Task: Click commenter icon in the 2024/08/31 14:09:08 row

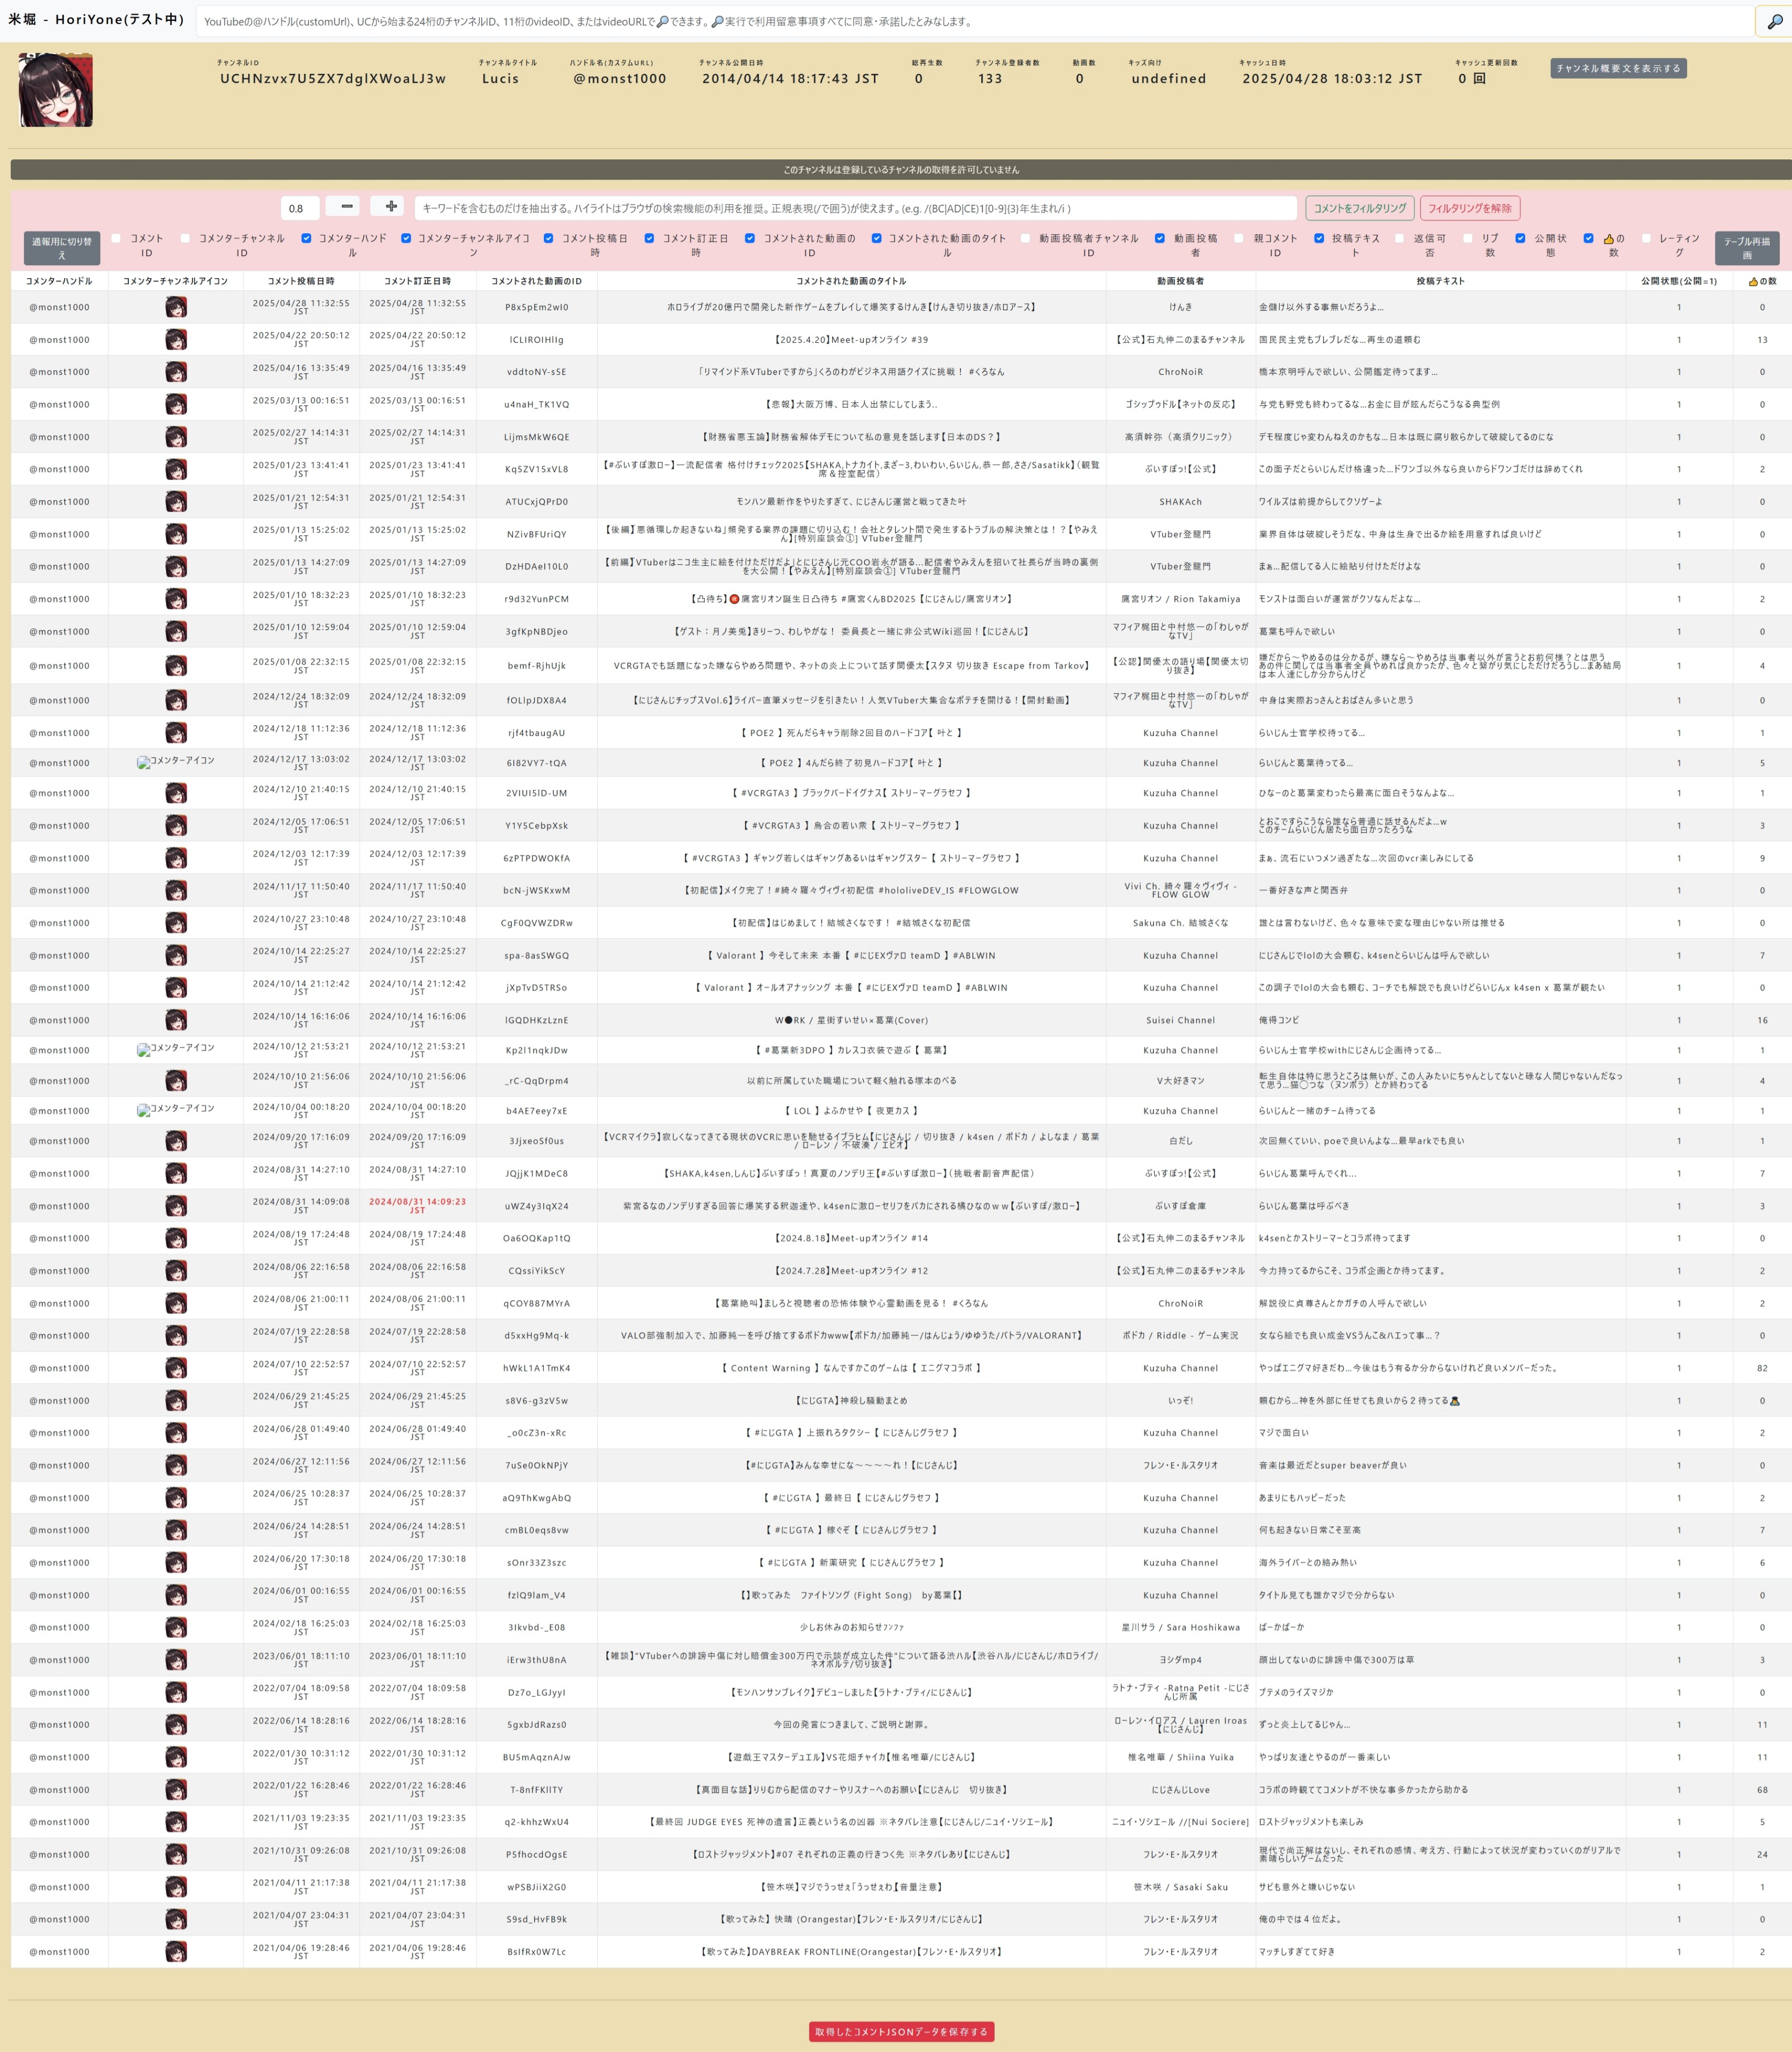Action: (176, 1206)
